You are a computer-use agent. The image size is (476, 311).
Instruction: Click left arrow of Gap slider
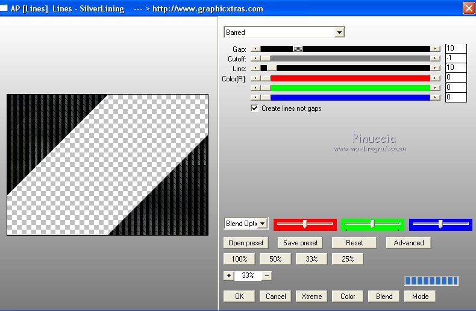click(255, 49)
